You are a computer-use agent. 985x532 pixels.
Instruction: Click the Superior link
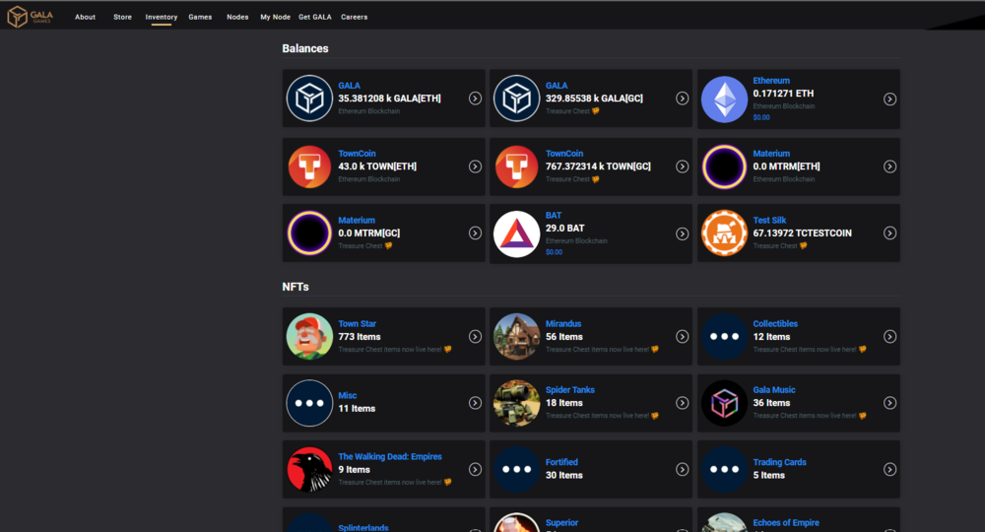pos(561,522)
